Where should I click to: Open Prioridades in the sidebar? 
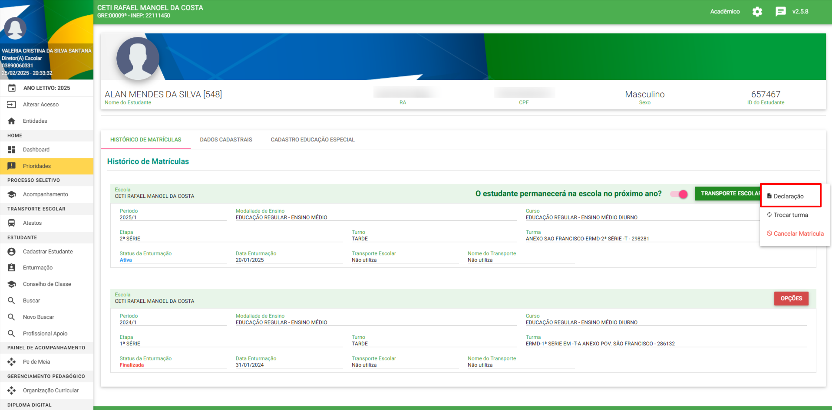tap(37, 166)
